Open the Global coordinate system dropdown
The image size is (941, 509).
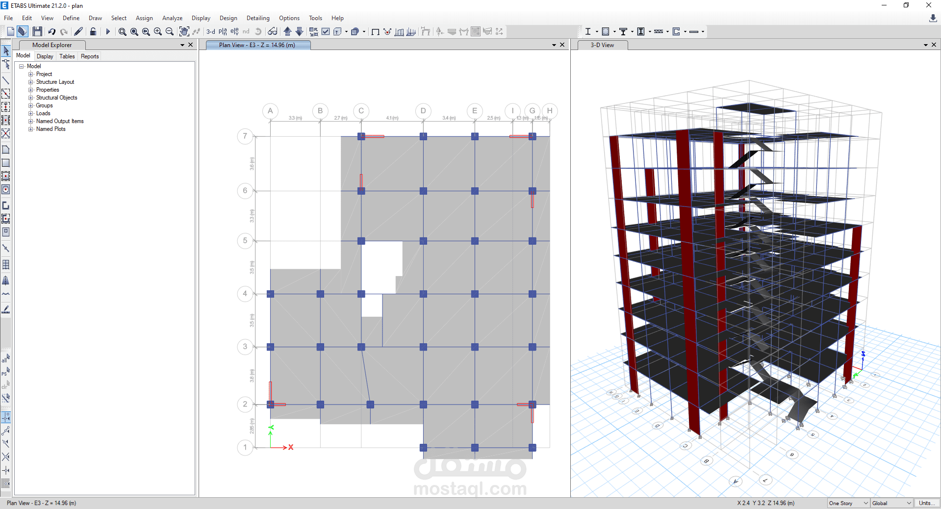point(892,503)
